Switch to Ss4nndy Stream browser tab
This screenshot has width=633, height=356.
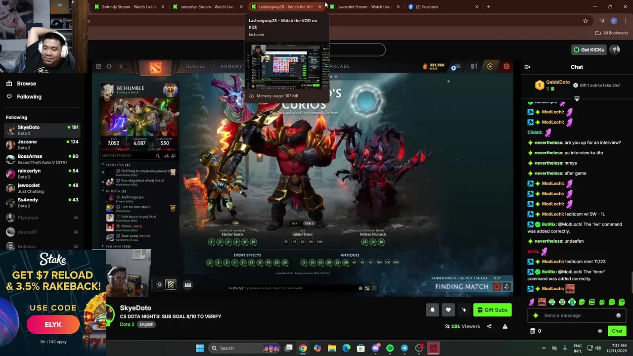point(129,7)
